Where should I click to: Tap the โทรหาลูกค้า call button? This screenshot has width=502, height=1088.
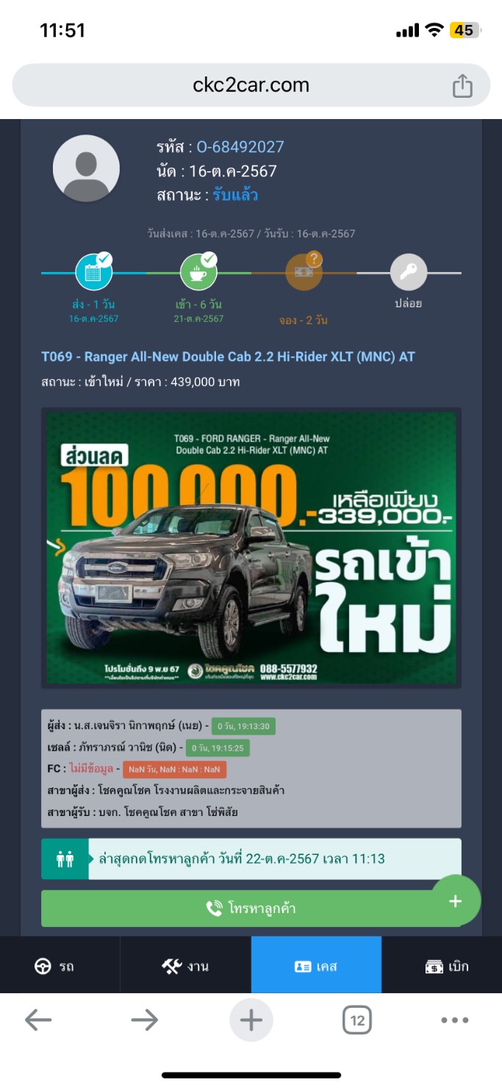(251, 909)
